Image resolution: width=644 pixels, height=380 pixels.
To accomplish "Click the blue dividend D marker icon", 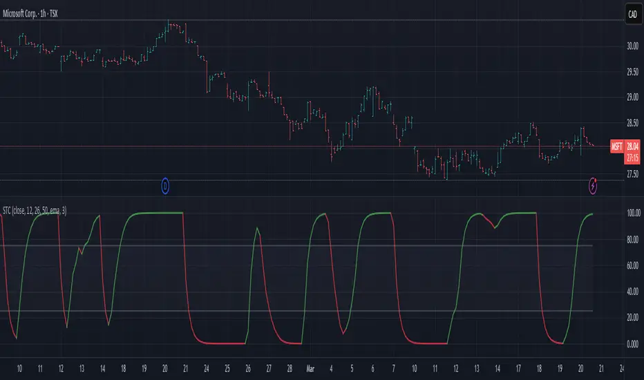I will pos(165,187).
